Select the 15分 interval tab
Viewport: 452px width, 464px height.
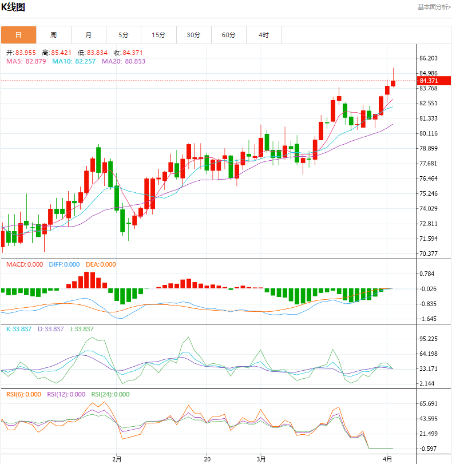pos(158,35)
